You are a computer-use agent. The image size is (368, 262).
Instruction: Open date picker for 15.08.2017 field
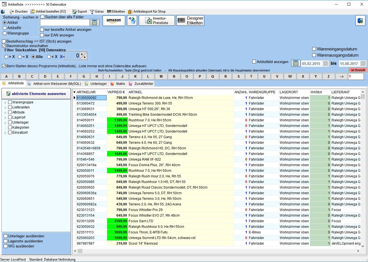pos(363,64)
